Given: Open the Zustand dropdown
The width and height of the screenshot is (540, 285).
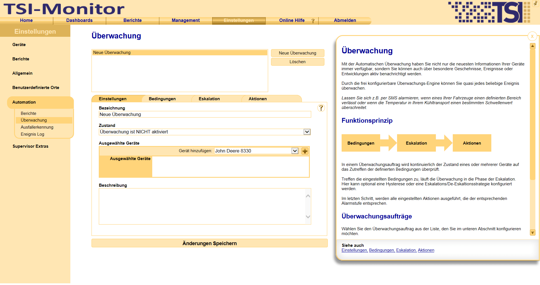Looking at the screenshot, I should pos(307,132).
